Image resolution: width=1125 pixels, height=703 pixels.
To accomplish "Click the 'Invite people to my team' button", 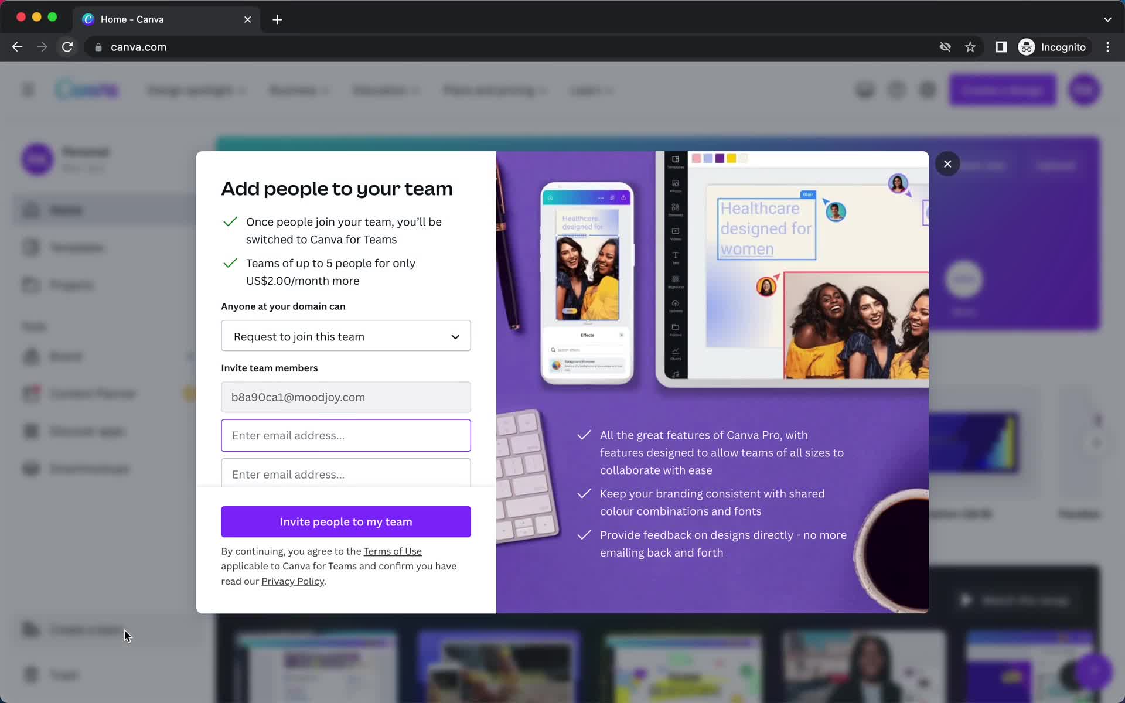I will click(345, 521).
